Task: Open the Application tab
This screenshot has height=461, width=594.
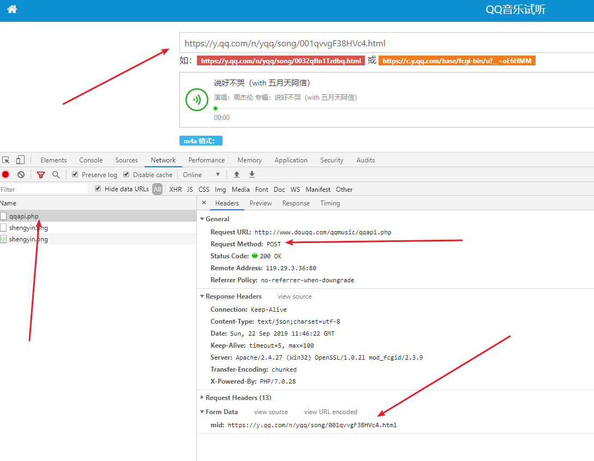Action: (291, 160)
